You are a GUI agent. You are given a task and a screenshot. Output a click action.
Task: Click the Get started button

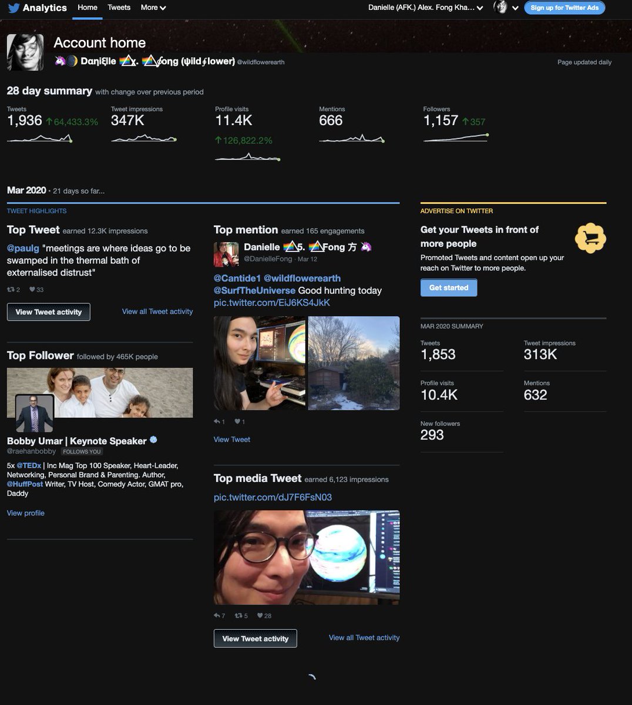click(449, 287)
